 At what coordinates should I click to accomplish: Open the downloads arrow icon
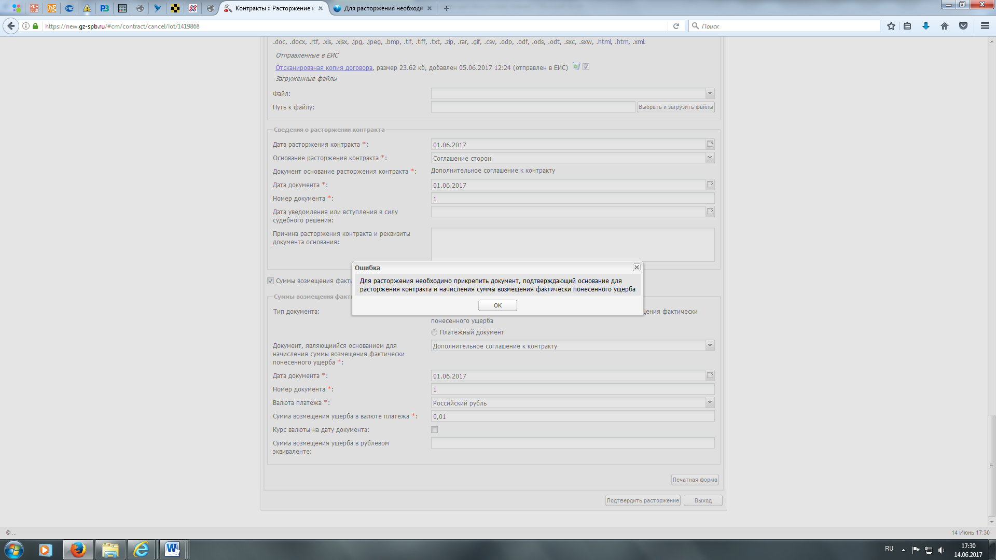(926, 26)
